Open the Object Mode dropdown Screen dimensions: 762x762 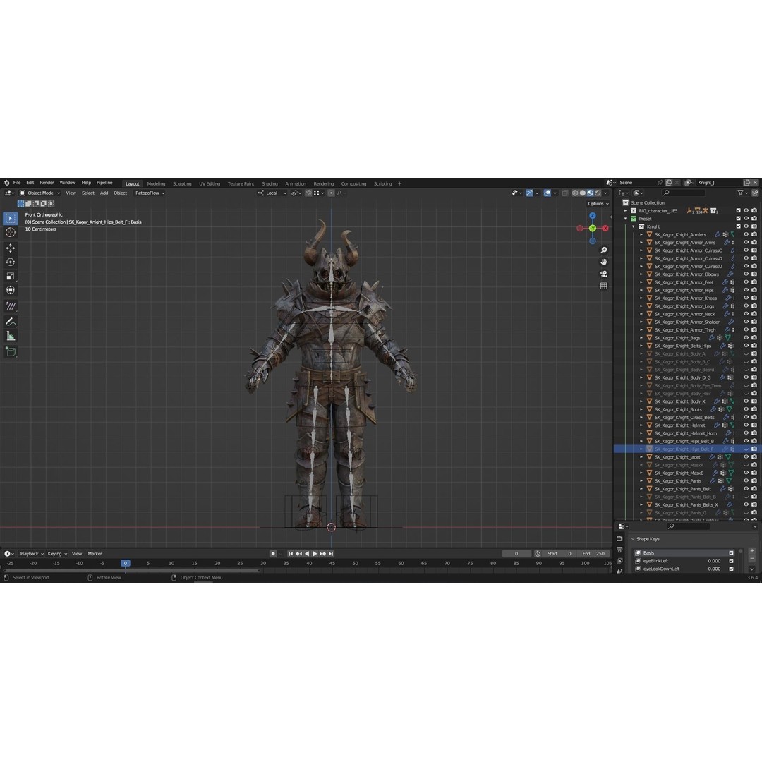tap(40, 193)
